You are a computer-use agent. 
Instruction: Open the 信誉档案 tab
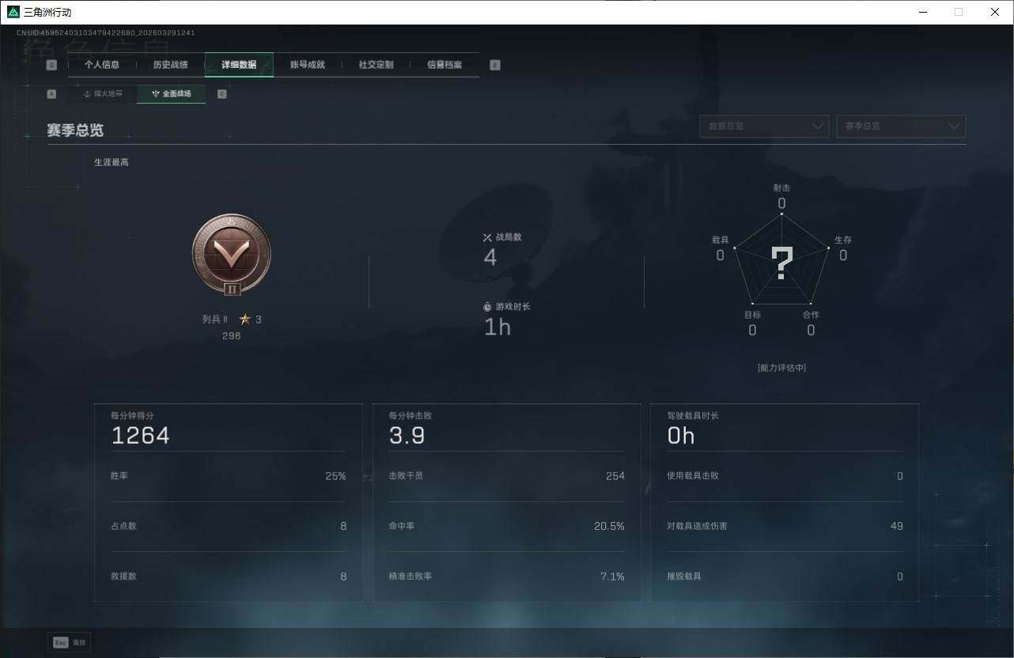coord(445,65)
